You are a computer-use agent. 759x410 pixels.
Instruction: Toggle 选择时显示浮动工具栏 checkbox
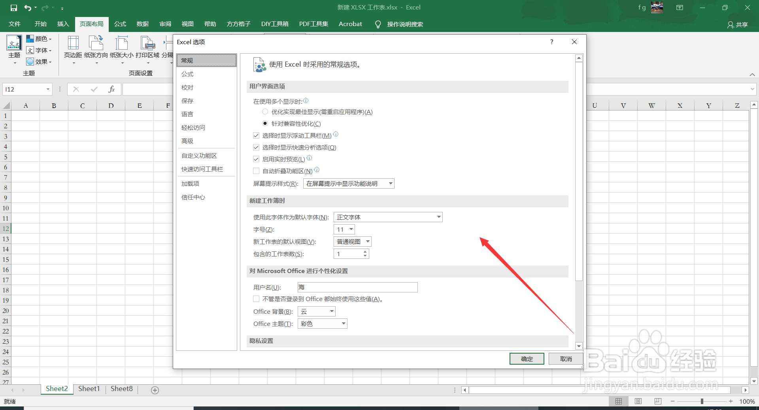click(x=256, y=135)
